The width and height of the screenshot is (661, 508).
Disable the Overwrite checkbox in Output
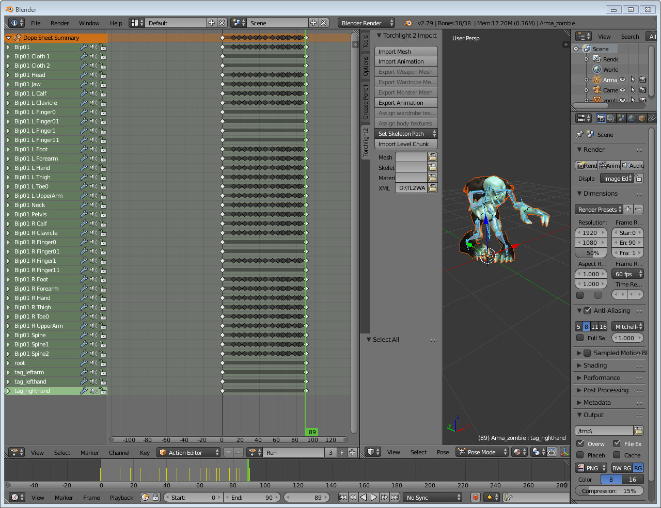(x=580, y=443)
